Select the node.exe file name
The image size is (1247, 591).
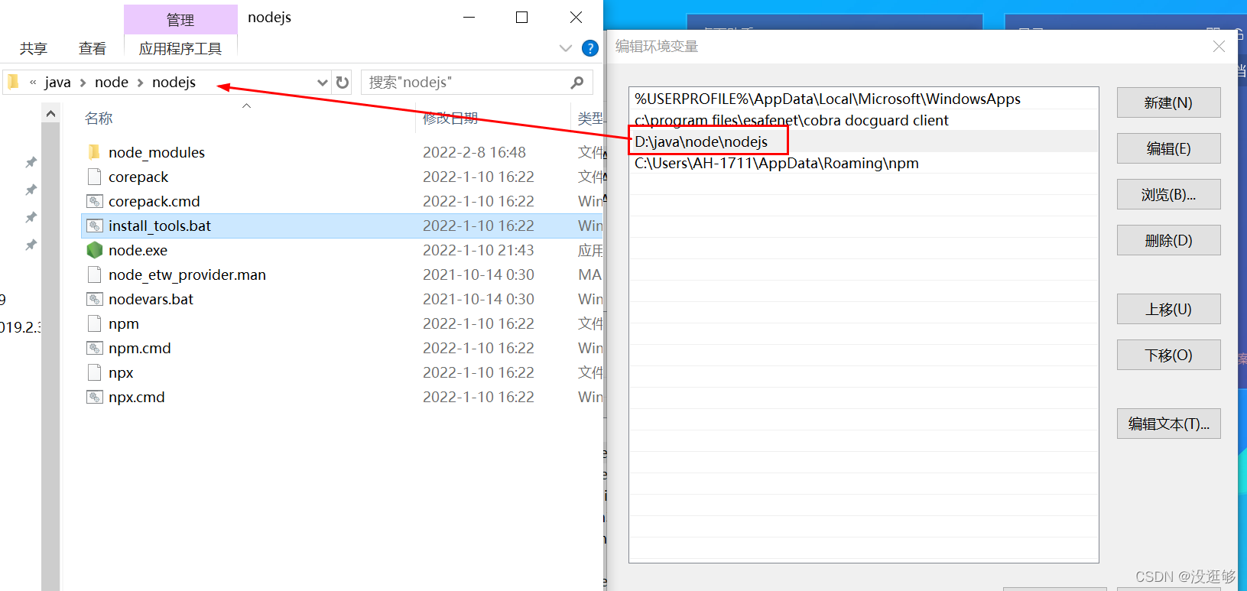[138, 250]
